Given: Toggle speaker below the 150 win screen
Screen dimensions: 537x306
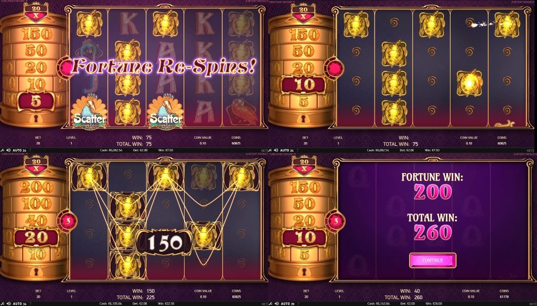Looking at the screenshot, I should (8, 303).
